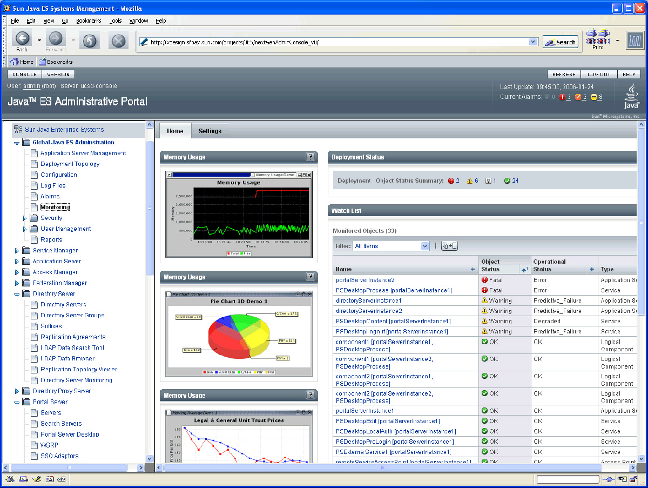Click the red critical alarm icon in Current Alarms
Image resolution: width=648 pixels, height=488 pixels.
[562, 97]
